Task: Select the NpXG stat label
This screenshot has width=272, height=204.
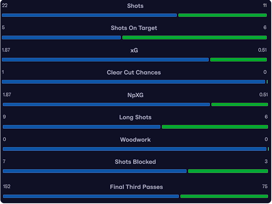Action: tap(135, 95)
